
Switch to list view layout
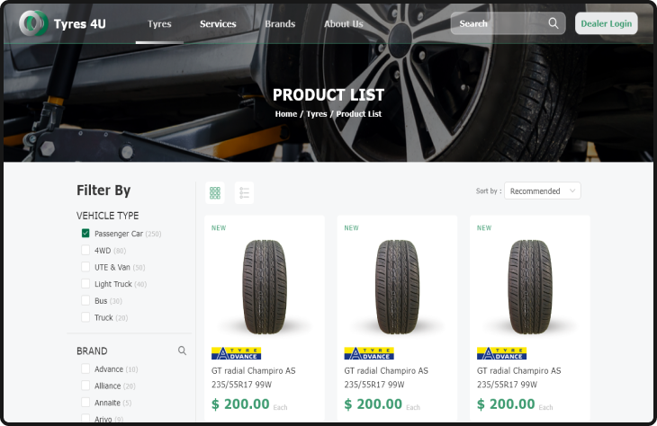[244, 193]
